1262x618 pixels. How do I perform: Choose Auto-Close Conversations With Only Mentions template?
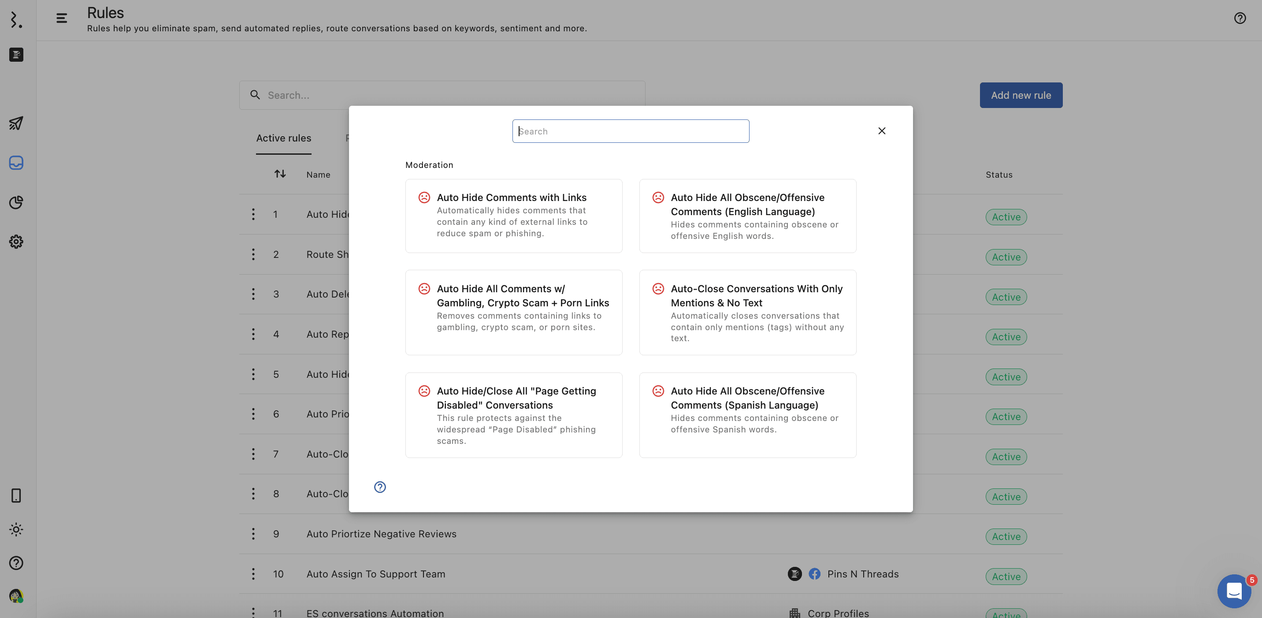click(748, 312)
